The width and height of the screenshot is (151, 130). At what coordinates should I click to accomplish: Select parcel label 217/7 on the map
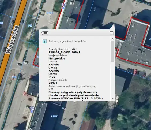54,116
